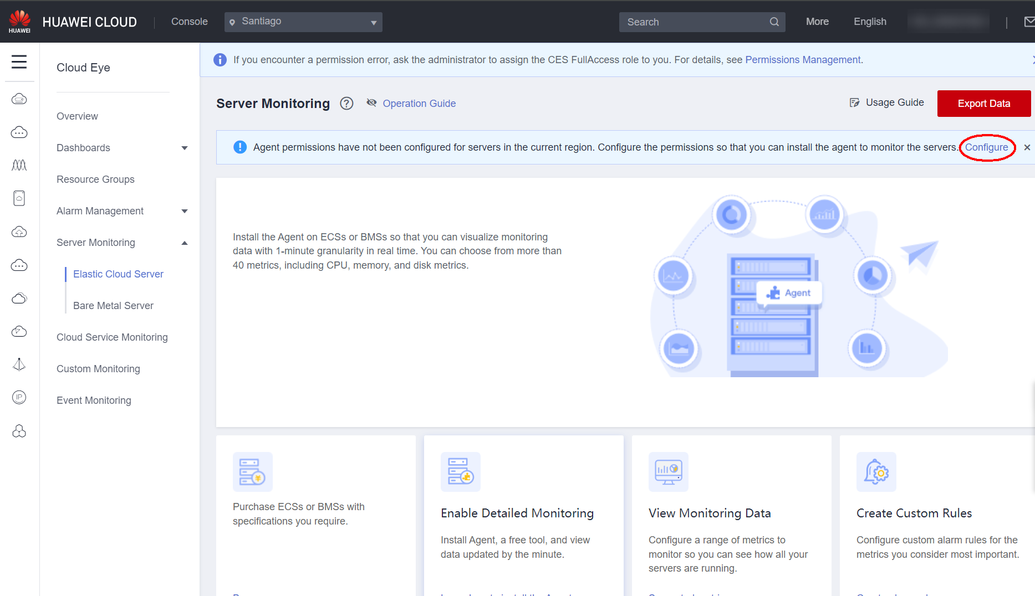Dismiss the agent permissions notice
The image size is (1035, 596).
(1027, 147)
